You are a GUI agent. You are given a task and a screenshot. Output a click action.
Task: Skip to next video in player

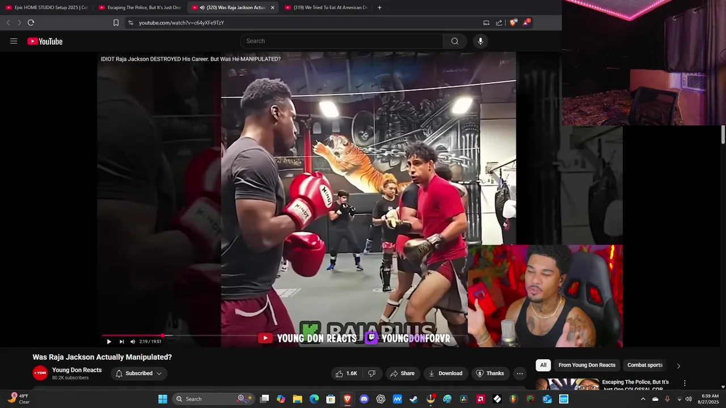coord(121,342)
